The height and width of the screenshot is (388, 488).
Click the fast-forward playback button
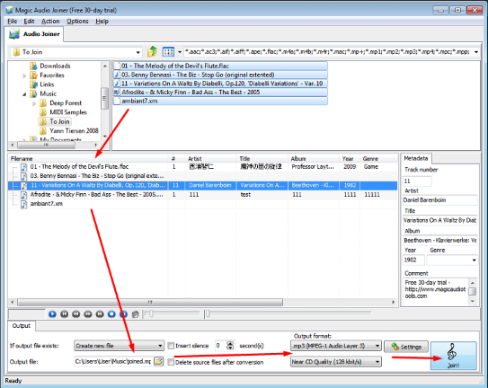(88, 314)
